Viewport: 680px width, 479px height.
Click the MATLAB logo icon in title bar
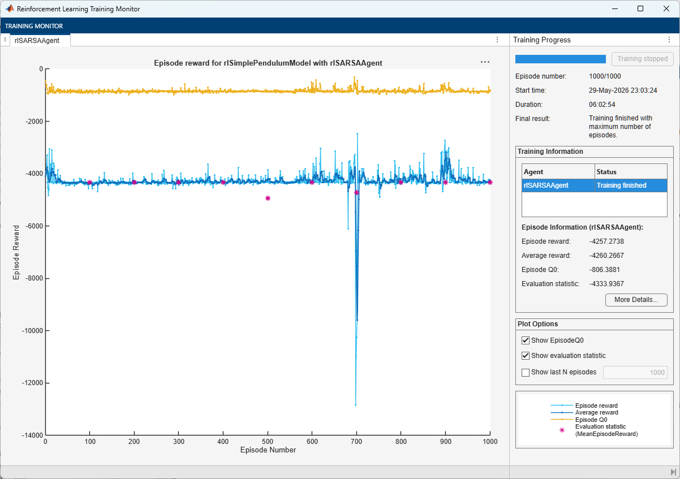tap(10, 9)
